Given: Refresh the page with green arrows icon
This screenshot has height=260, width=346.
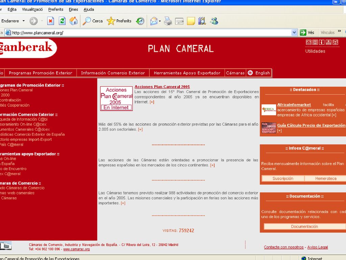Looking at the screenshot, I should pyautogui.click(x=62, y=21).
